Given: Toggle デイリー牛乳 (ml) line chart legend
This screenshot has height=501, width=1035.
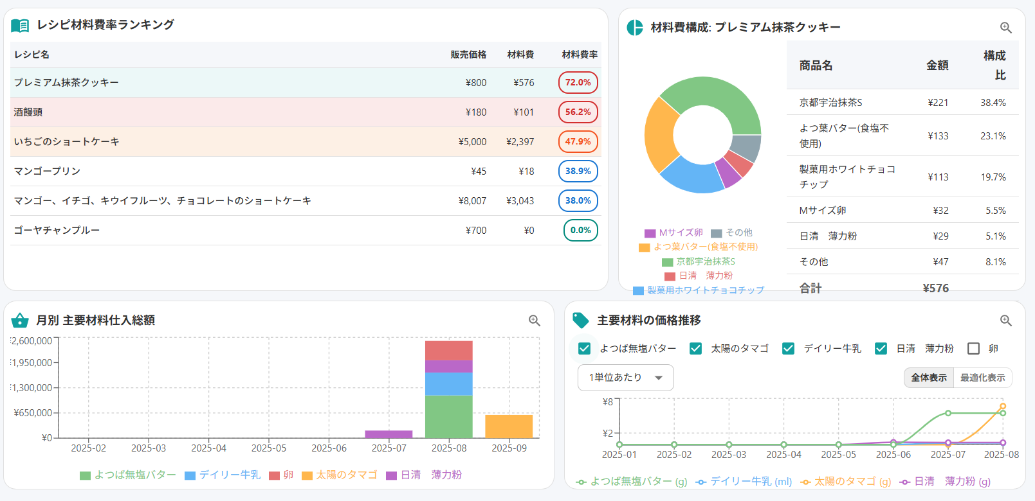Looking at the screenshot, I should point(744,481).
